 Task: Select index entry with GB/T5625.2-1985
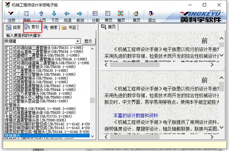[x=40, y=112]
